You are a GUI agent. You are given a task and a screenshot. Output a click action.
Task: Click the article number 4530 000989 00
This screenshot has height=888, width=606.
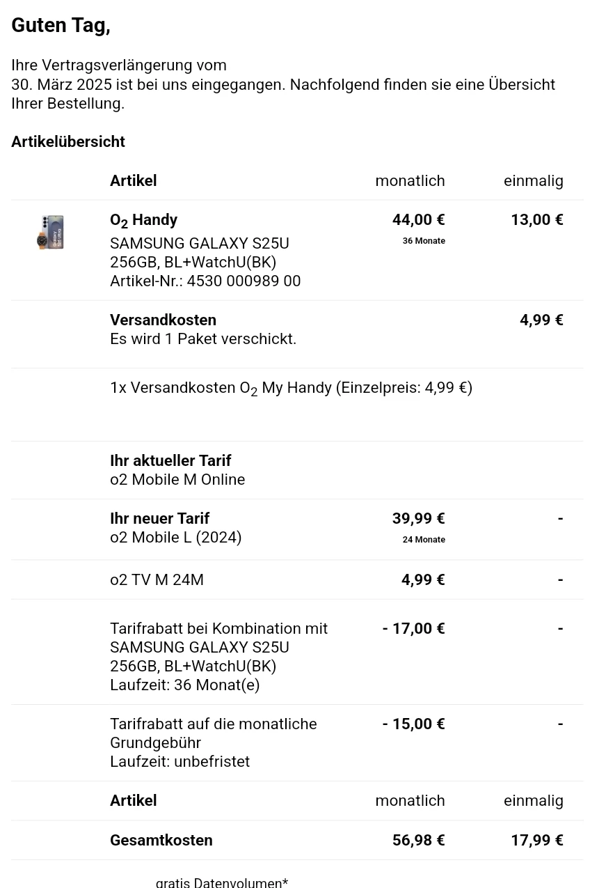[x=205, y=281]
